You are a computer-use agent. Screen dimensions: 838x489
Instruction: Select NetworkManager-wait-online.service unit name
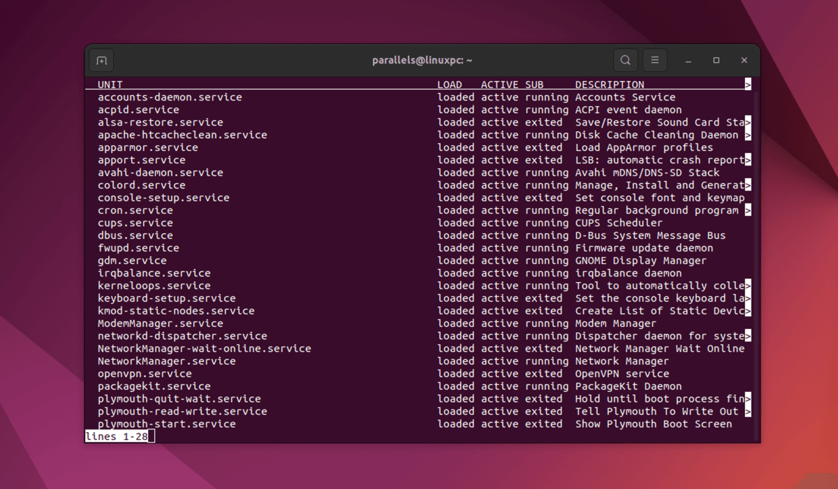(205, 349)
